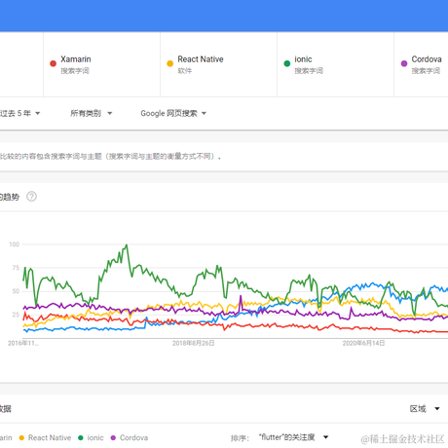Screen dimensions: 448x448
Task: Open the 区域 region dropdown
Action: click(x=425, y=409)
